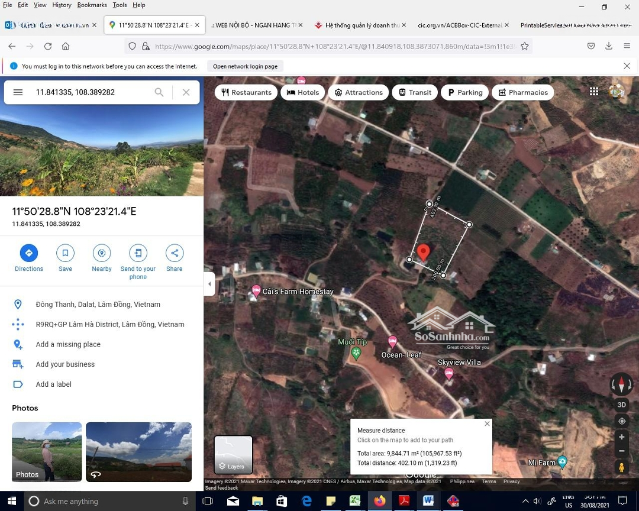Open the Photos thumbnail in side panel

(47, 452)
